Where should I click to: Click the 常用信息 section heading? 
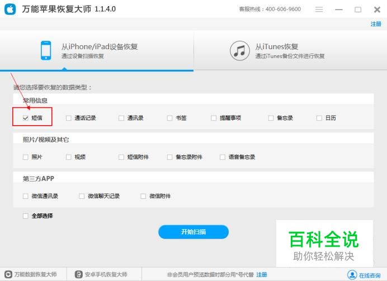coord(35,101)
